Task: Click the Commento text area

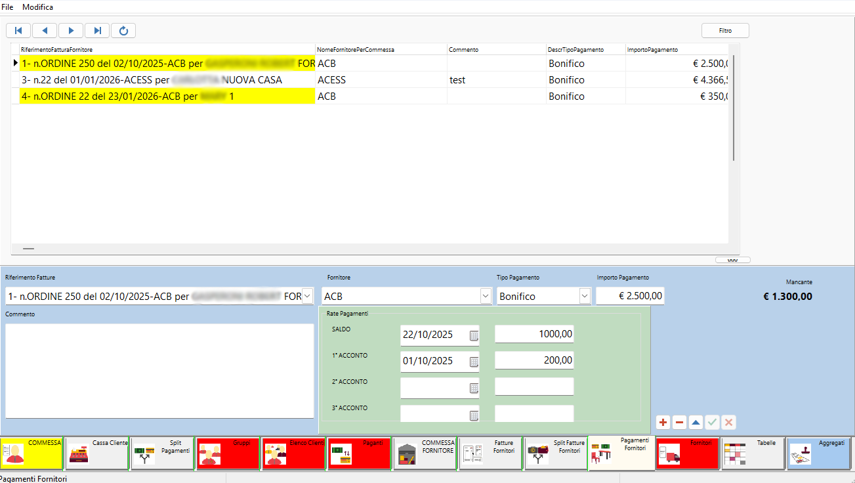Action: click(x=159, y=370)
